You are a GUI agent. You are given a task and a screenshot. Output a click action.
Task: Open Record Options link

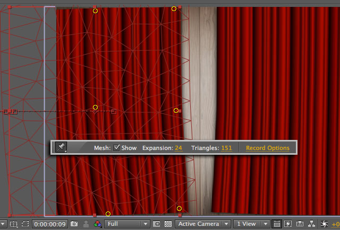click(x=268, y=148)
